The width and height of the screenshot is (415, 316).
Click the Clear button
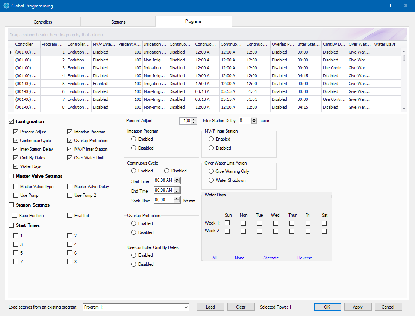[x=241, y=307]
